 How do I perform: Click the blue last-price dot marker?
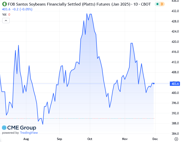click(x=154, y=84)
